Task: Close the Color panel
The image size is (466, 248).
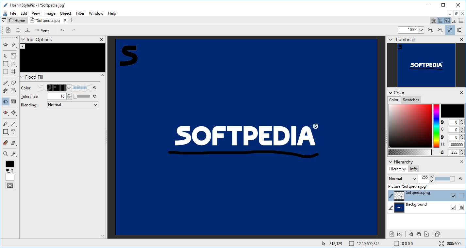Action: (x=461, y=93)
